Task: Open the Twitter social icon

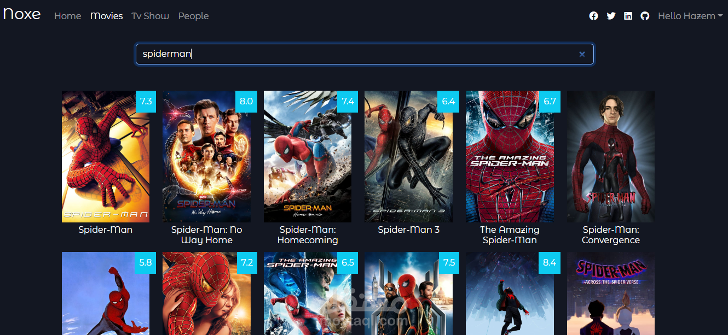Action: (x=611, y=16)
